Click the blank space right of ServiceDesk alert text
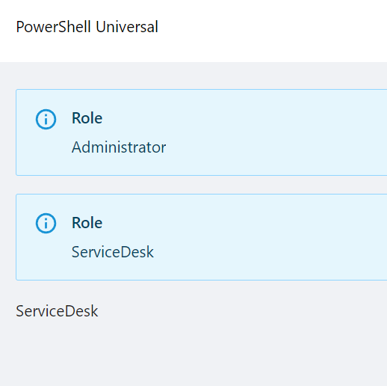Screen dimensions: 387x386 (269, 252)
